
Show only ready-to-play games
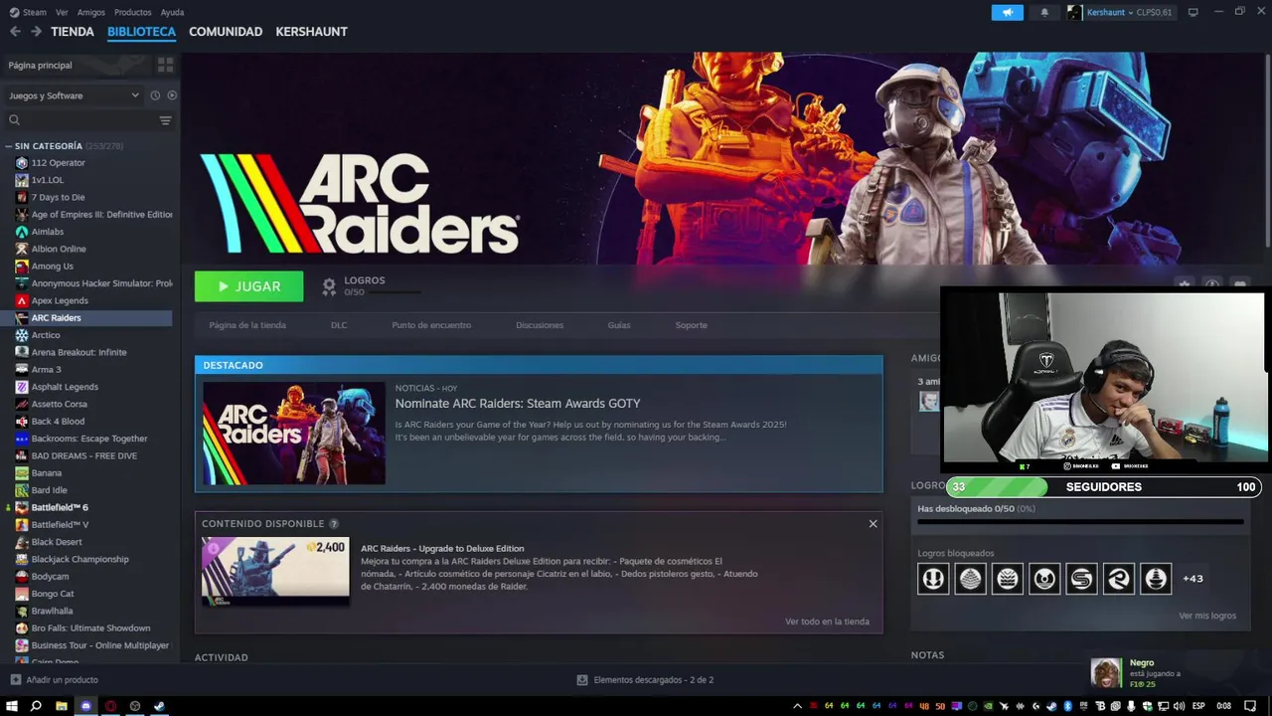[x=172, y=95]
